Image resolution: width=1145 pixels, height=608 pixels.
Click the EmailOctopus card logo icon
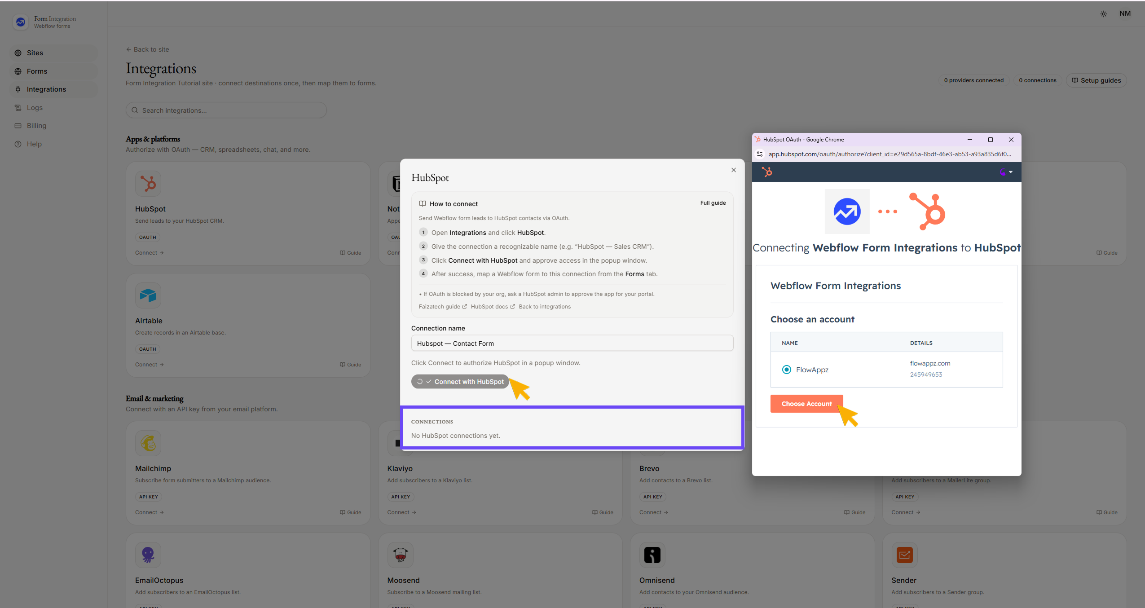148,555
